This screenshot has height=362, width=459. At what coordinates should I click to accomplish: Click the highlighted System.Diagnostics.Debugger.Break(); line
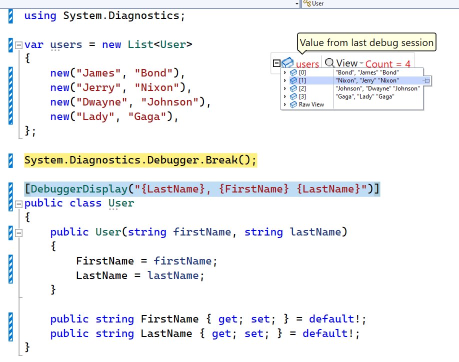click(140, 160)
